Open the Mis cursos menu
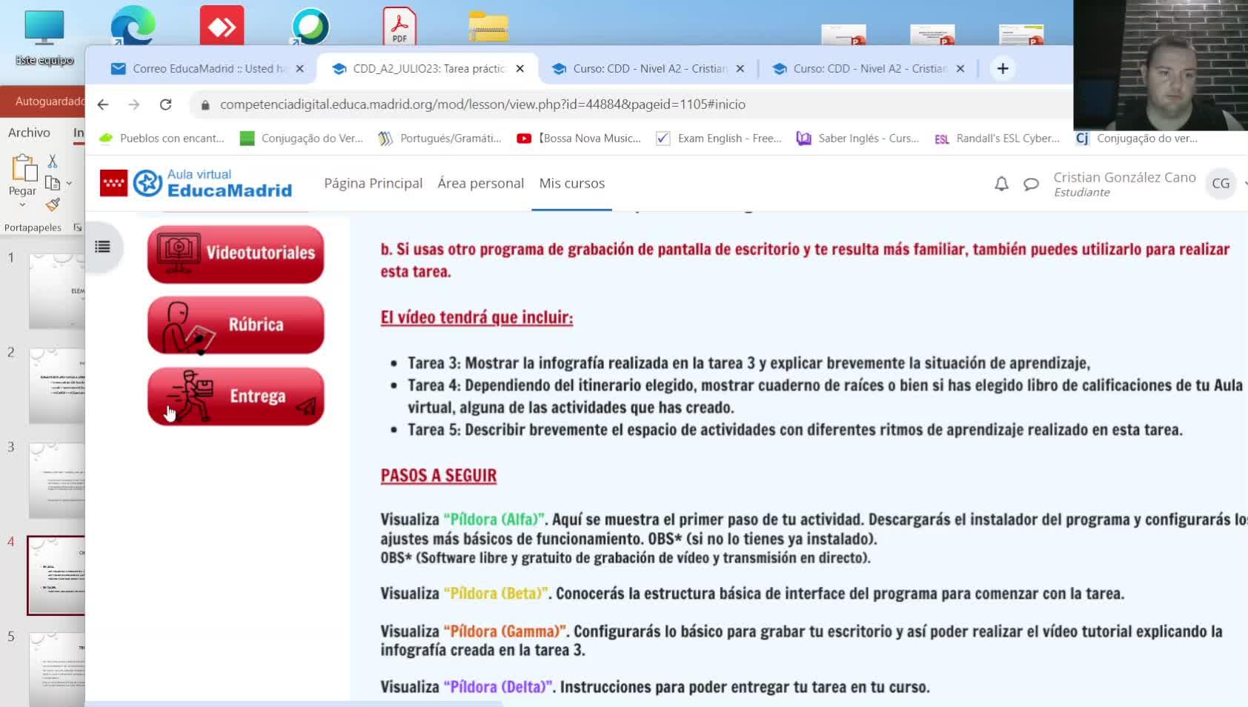This screenshot has width=1248, height=707. (x=572, y=183)
